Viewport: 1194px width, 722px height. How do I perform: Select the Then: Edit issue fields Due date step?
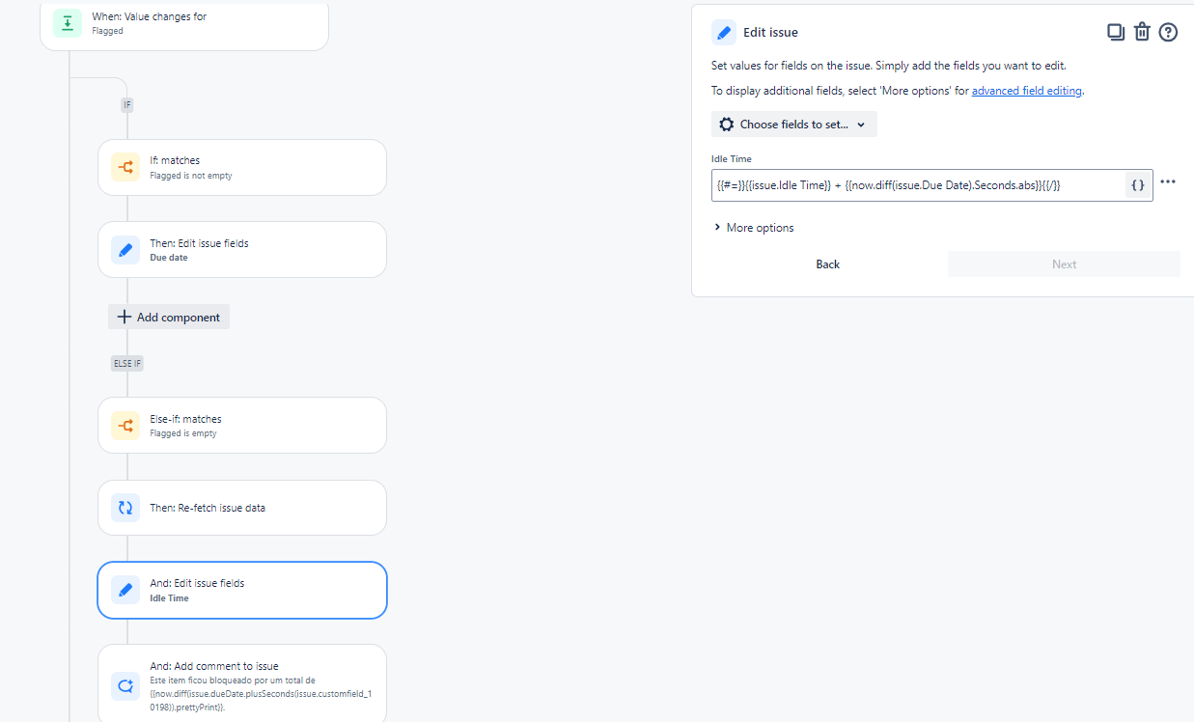tap(242, 250)
